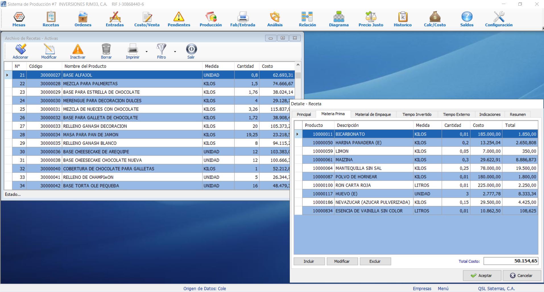Click the Modificar button in Detalle Receta

coord(342,261)
